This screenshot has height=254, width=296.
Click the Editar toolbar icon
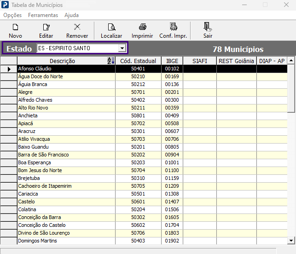(46, 27)
